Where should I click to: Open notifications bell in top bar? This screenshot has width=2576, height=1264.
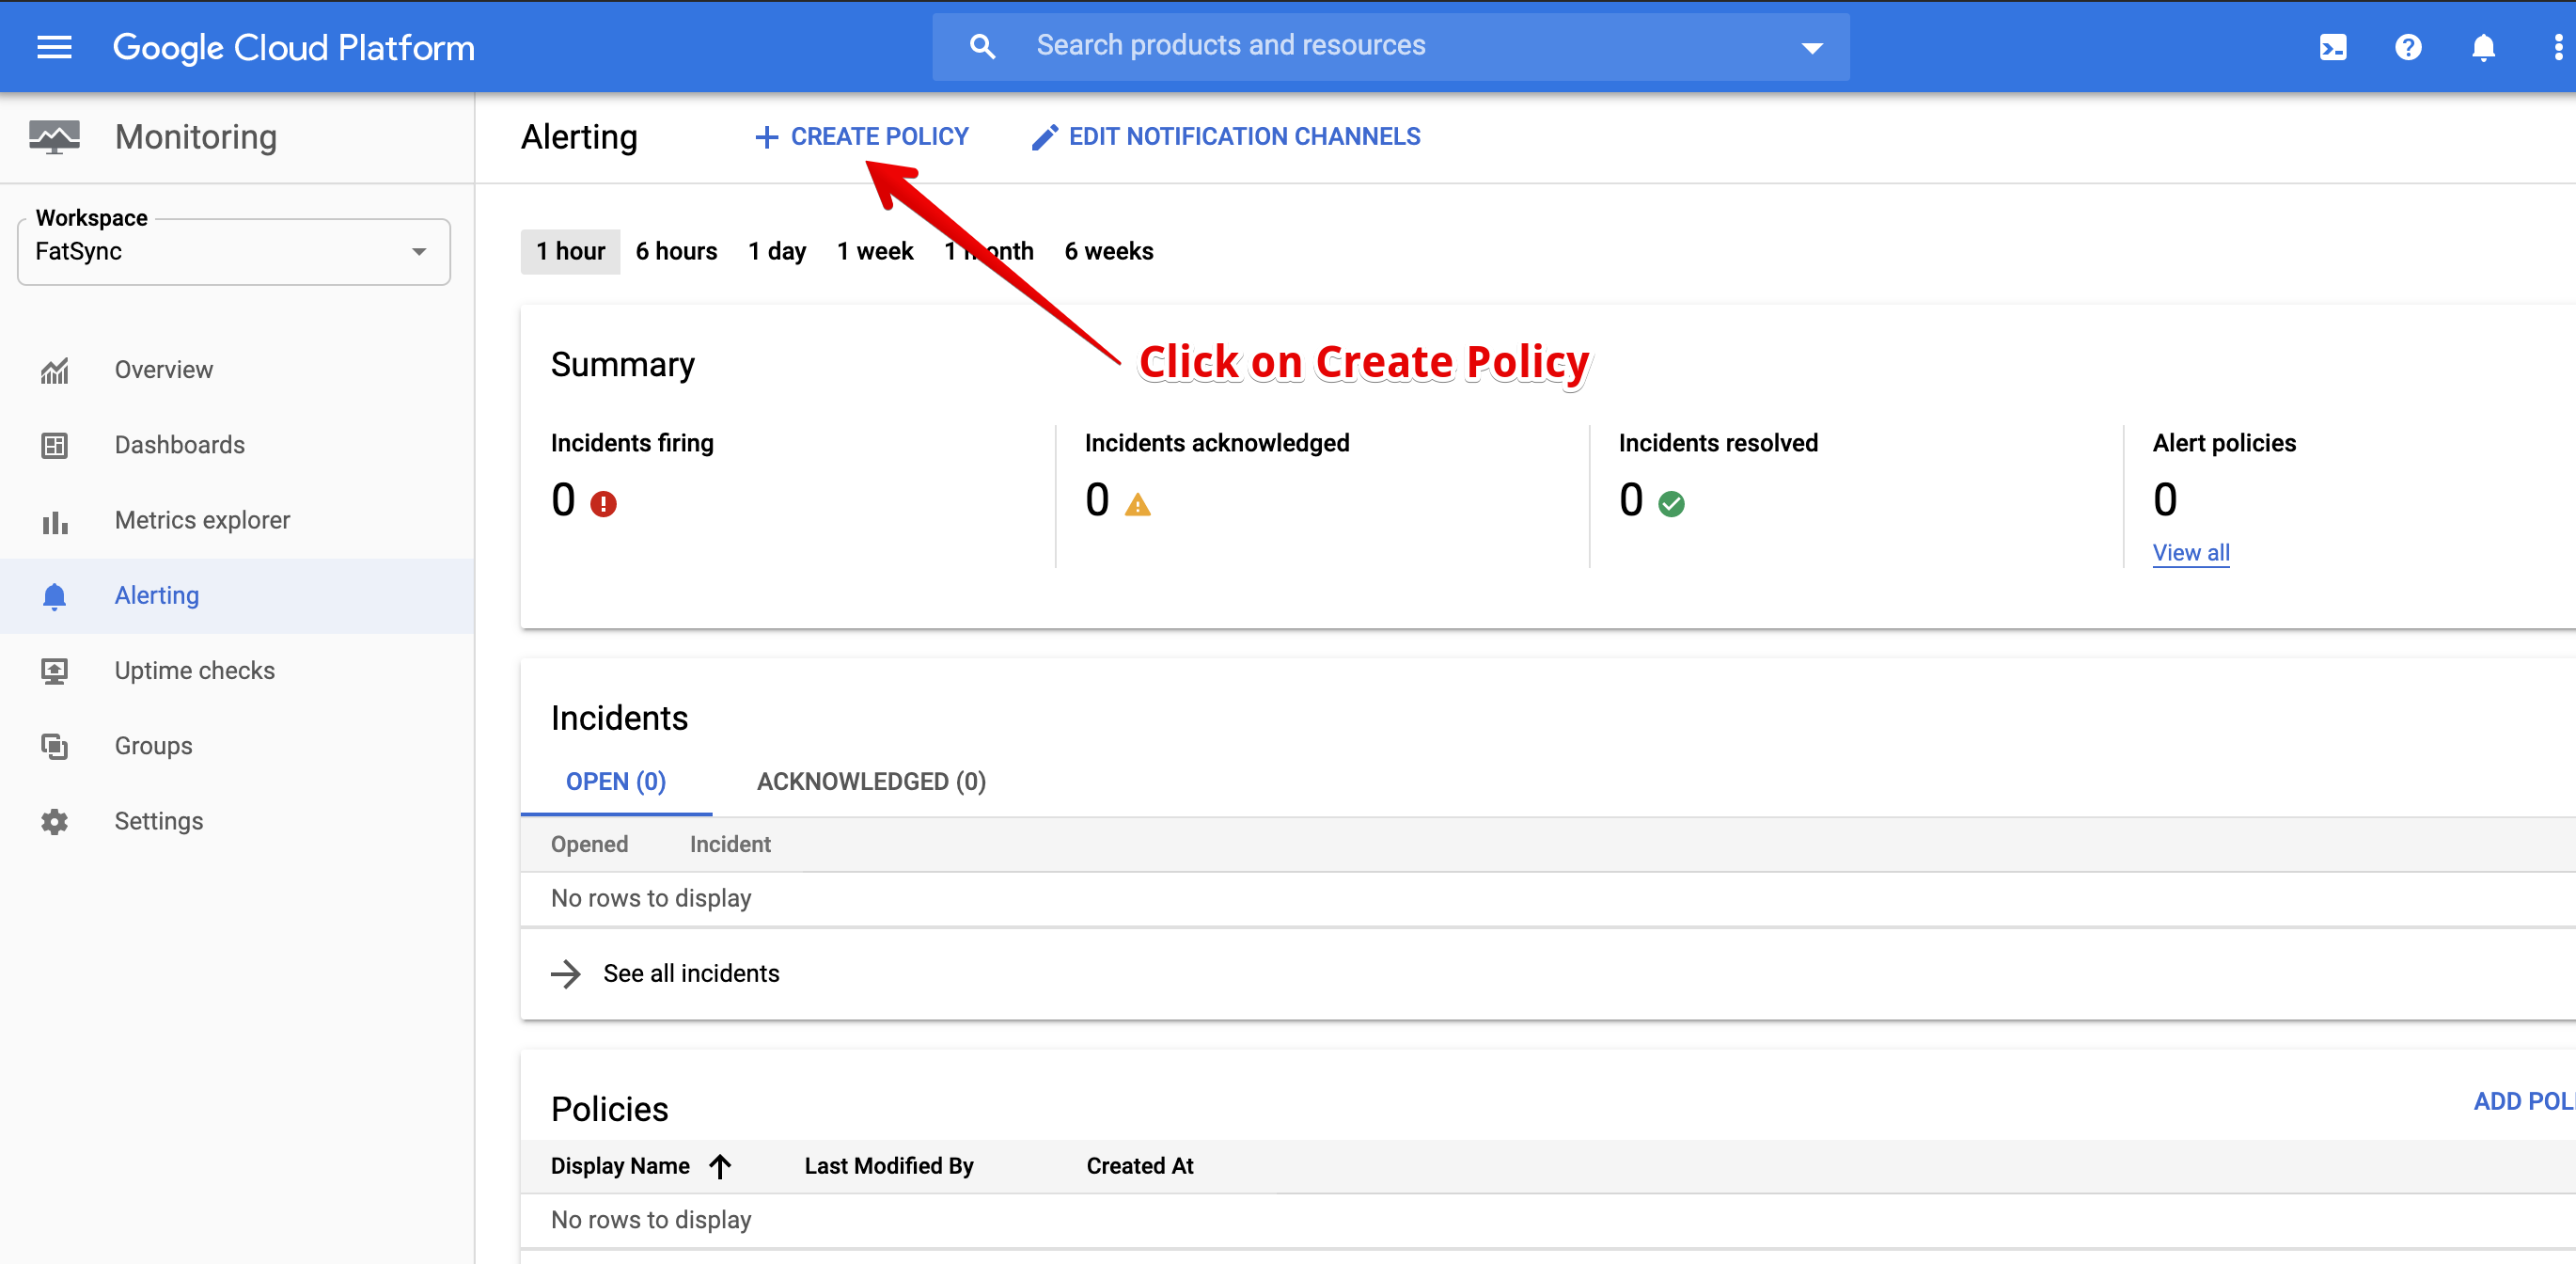click(x=2483, y=47)
